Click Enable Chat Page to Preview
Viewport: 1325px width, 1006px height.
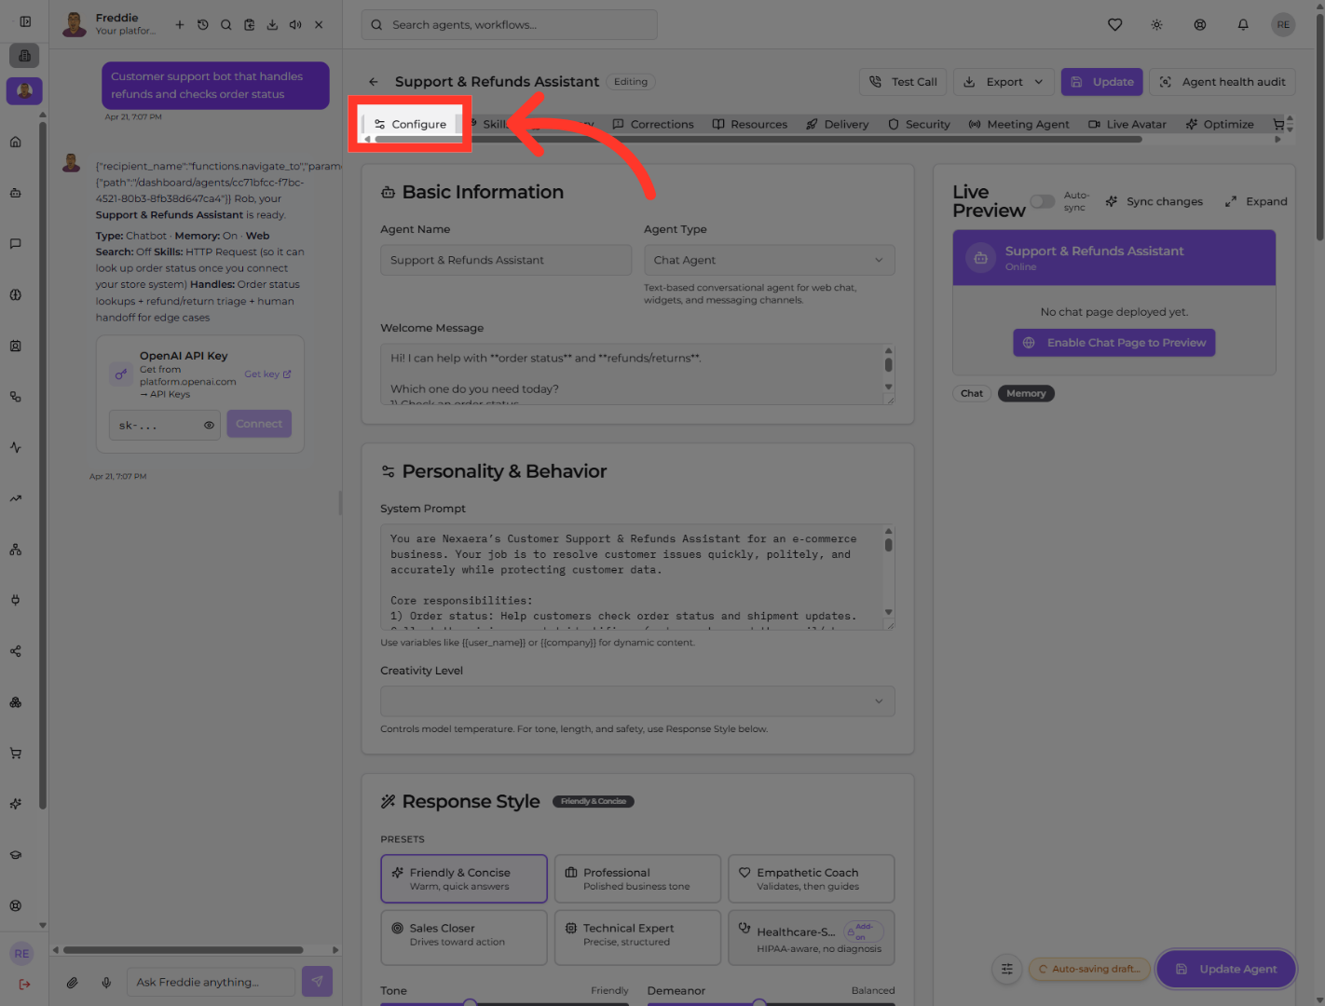click(x=1114, y=343)
